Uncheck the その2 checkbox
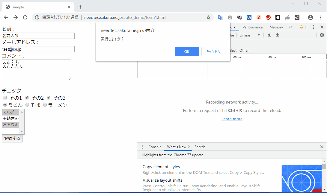This screenshot has height=193, width=327. pos(27,98)
